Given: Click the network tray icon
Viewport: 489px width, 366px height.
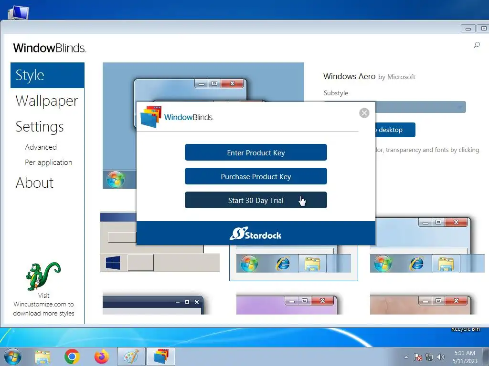Looking at the screenshot, I should point(429,357).
